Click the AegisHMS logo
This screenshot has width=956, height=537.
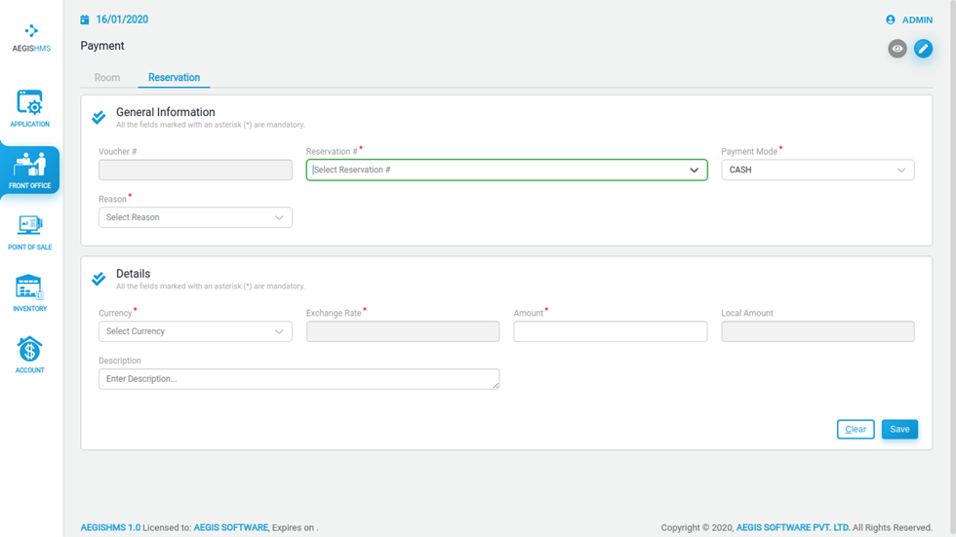click(x=31, y=38)
